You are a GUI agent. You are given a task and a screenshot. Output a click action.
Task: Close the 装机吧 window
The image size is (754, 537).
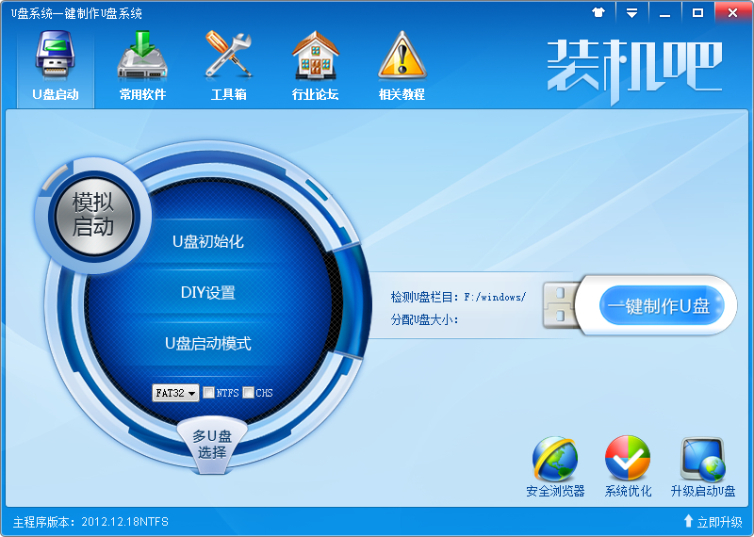pos(732,12)
